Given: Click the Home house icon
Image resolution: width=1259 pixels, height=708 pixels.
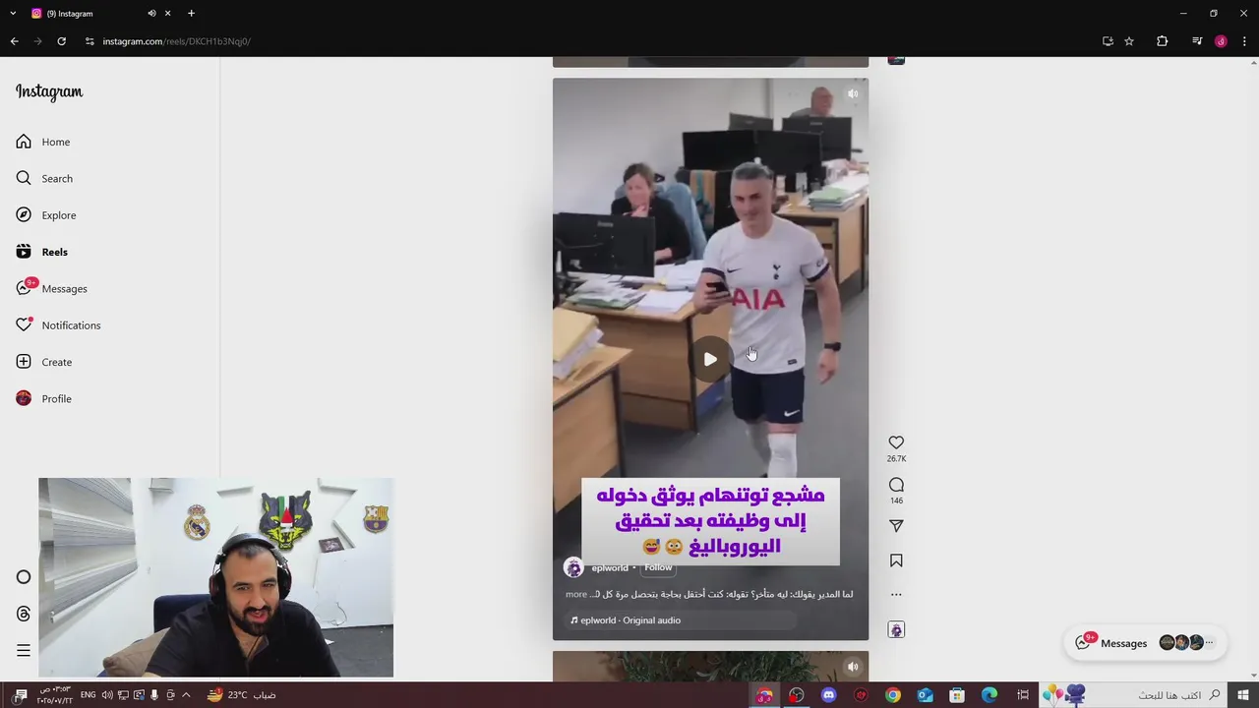Looking at the screenshot, I should [x=24, y=142].
